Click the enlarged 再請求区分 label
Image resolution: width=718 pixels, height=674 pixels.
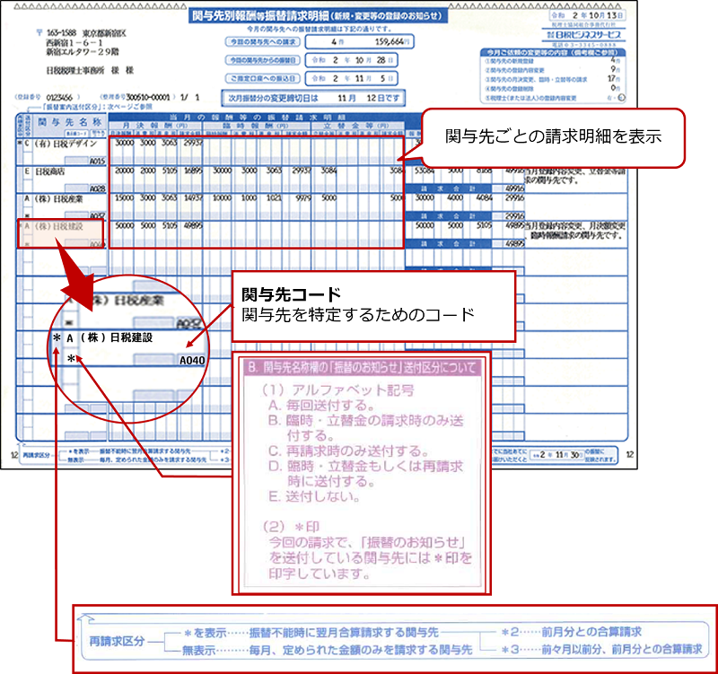118,641
